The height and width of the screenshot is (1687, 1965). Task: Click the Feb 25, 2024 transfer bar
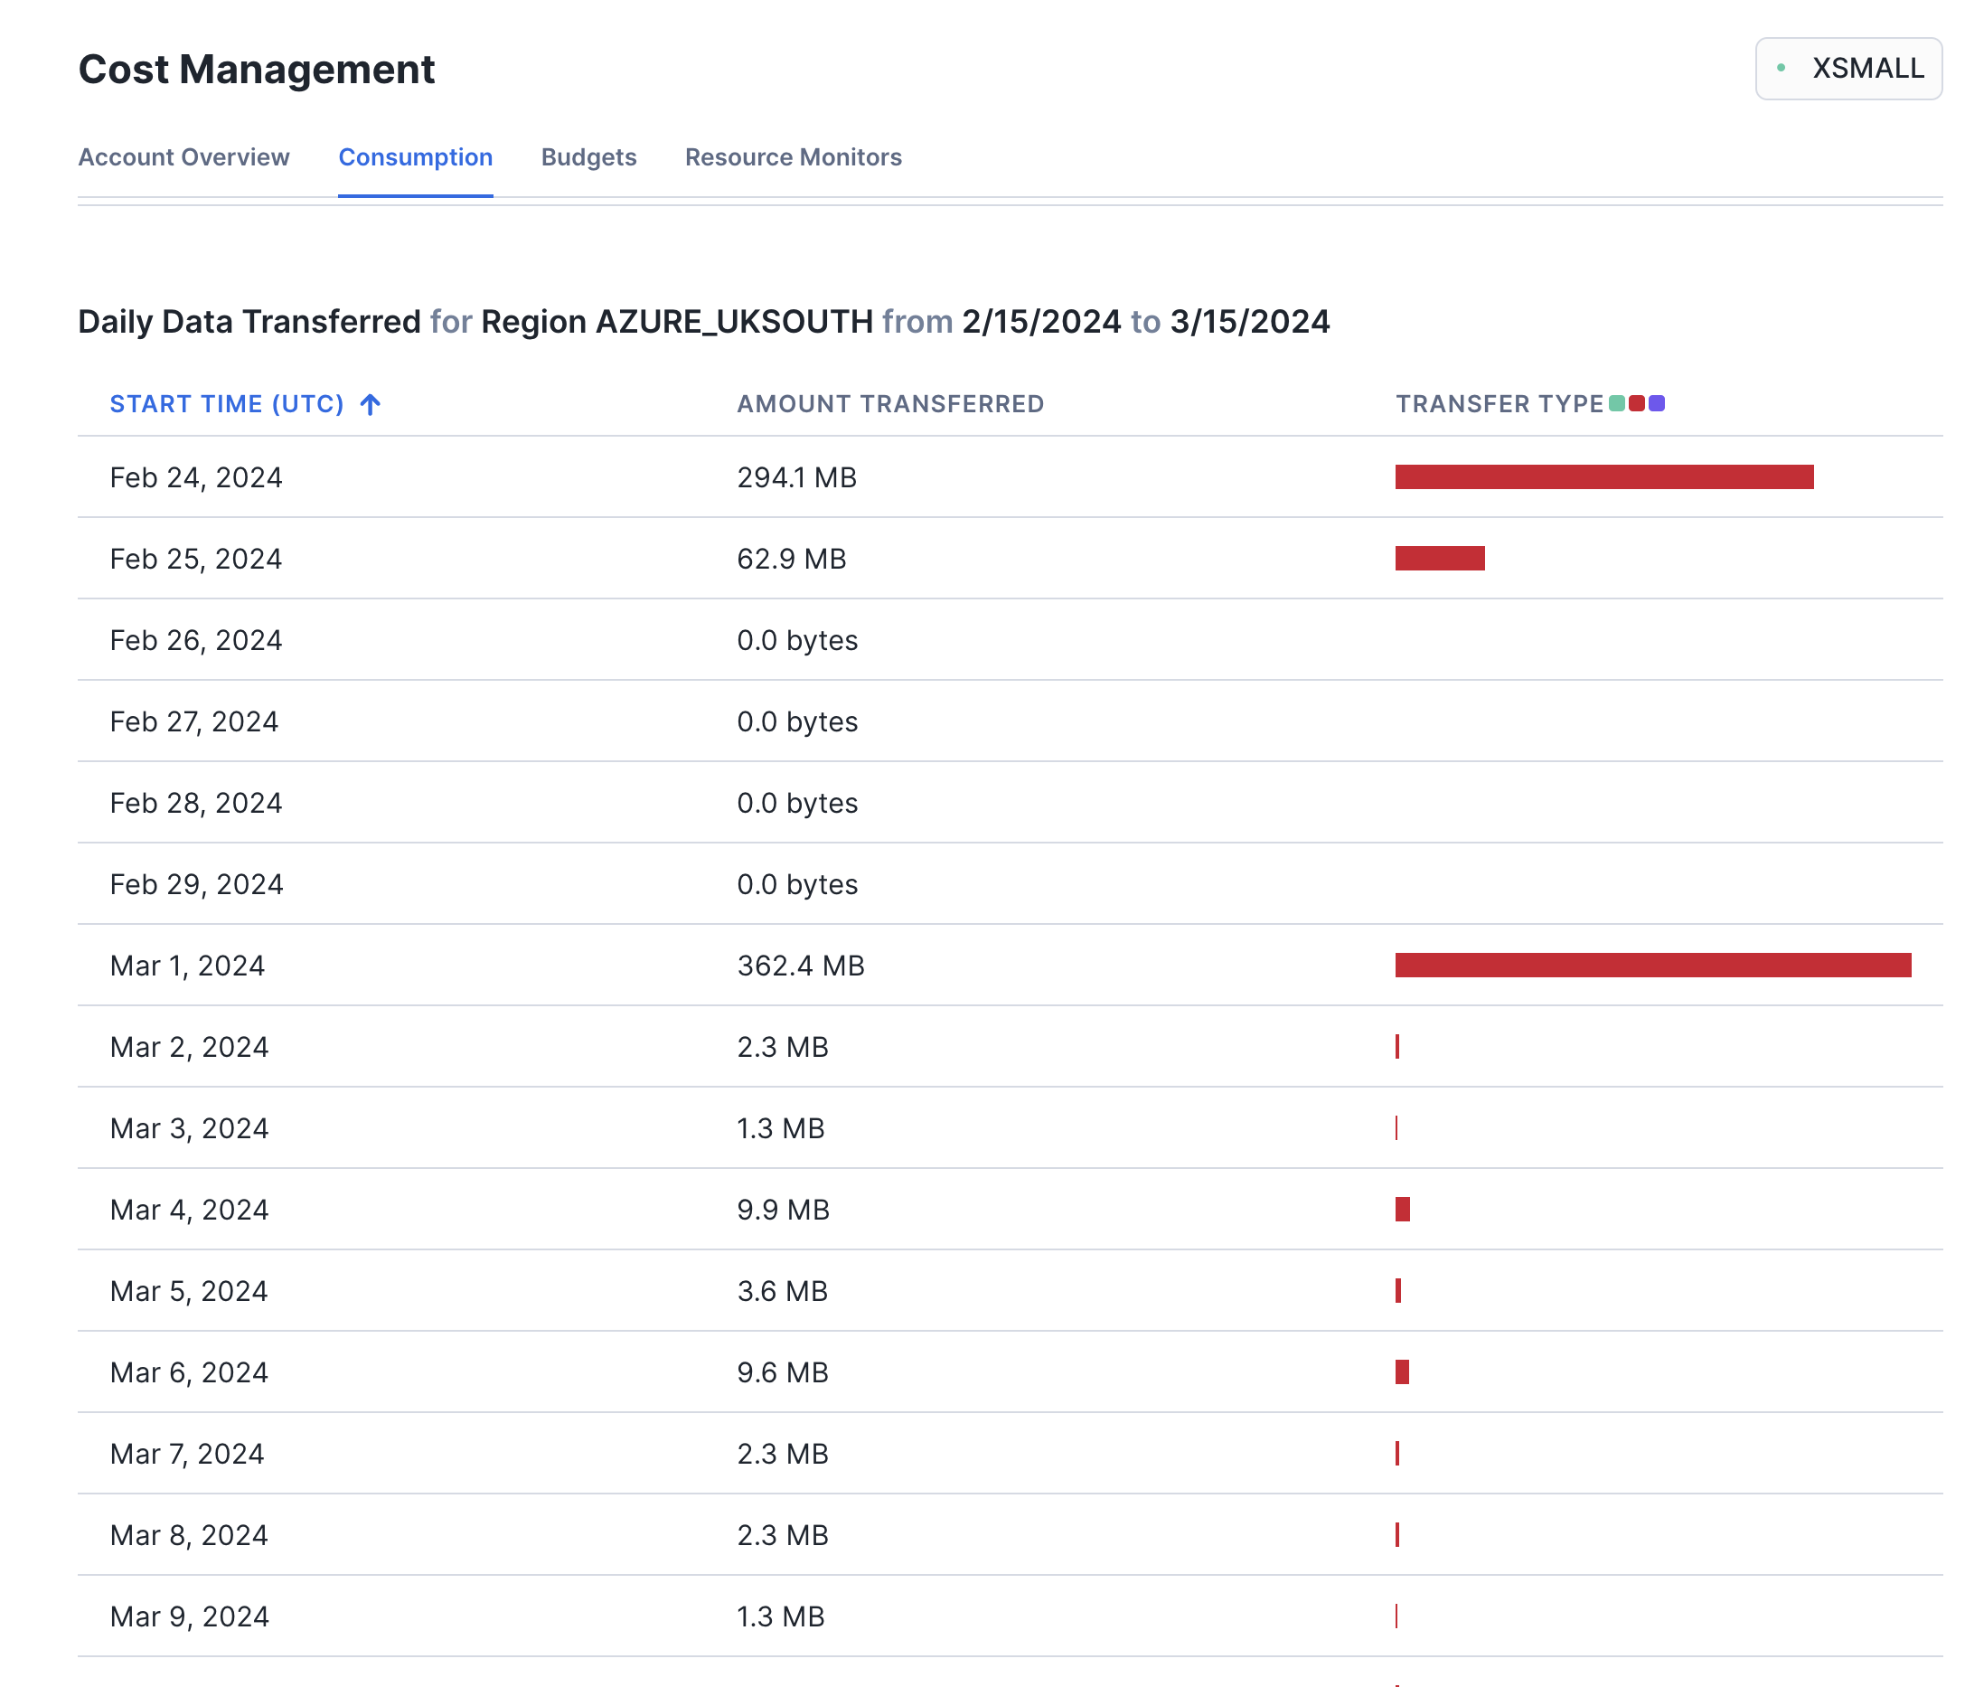tap(1440, 559)
